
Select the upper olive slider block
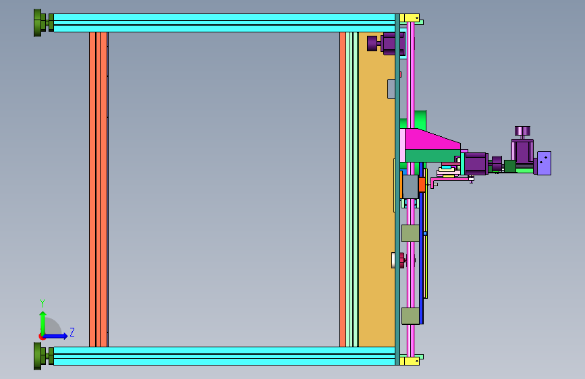410,233
